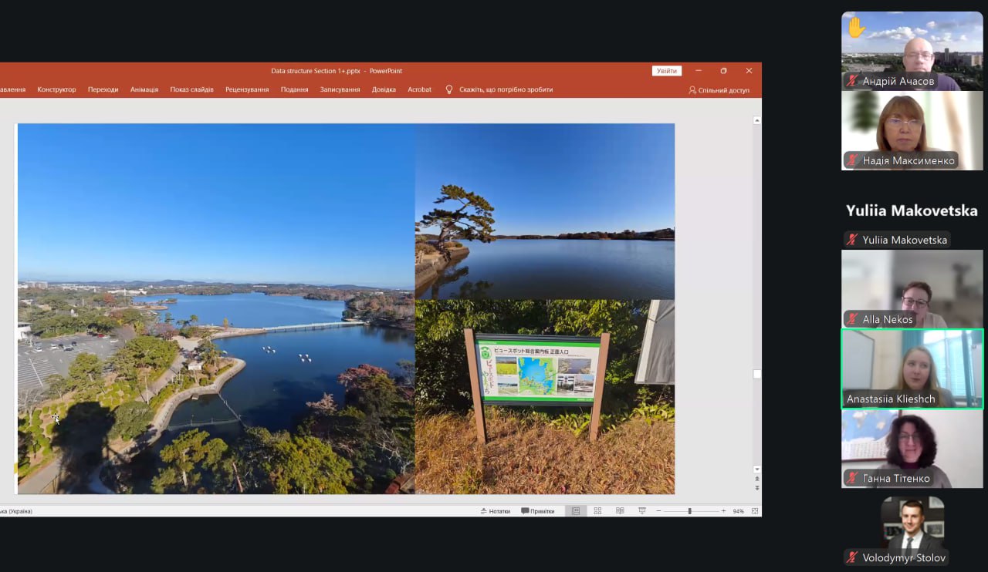Switch to Reading view icon
Screen dimensions: 988x572
[x=620, y=511]
